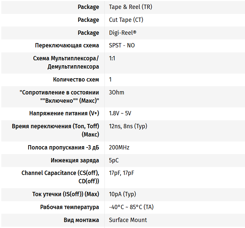Select the "1.8V ~ 5V" value
245x228 pixels.
pos(120,113)
